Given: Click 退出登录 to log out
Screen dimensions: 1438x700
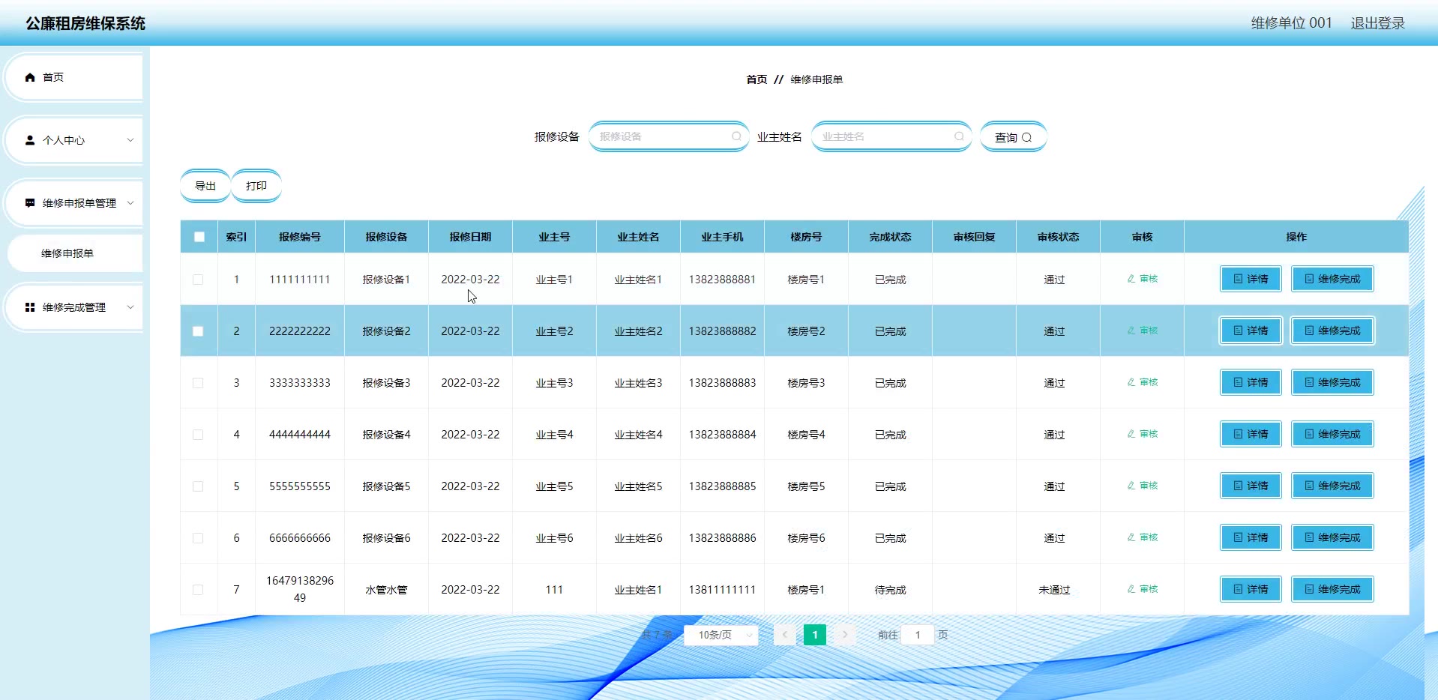Looking at the screenshot, I should 1378,23.
